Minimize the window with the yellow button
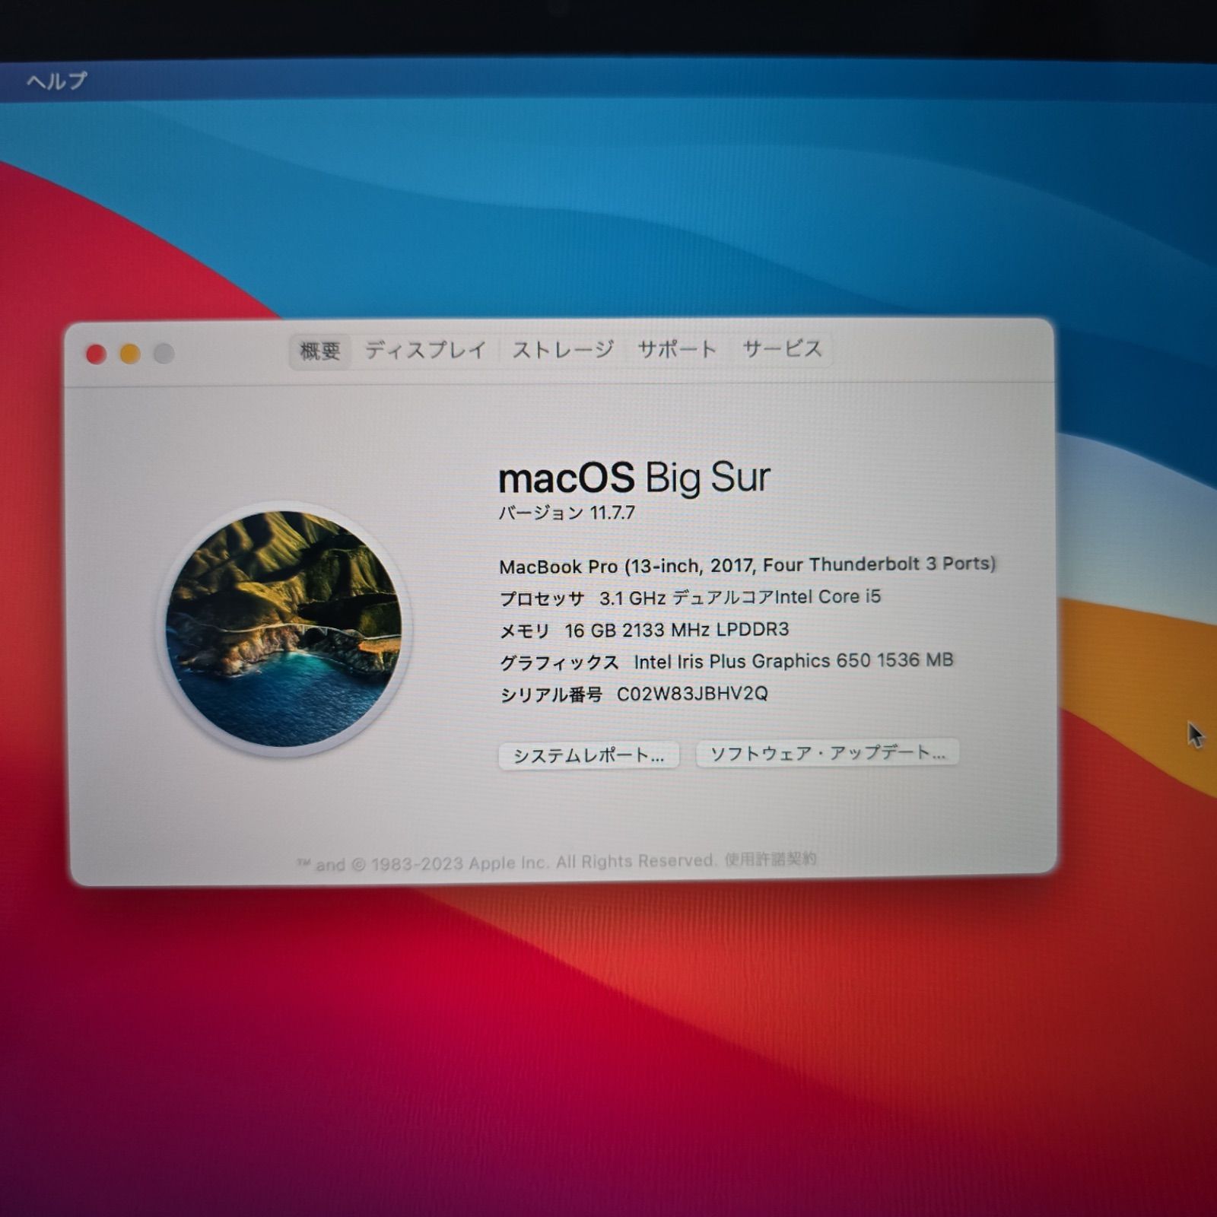 coord(130,354)
